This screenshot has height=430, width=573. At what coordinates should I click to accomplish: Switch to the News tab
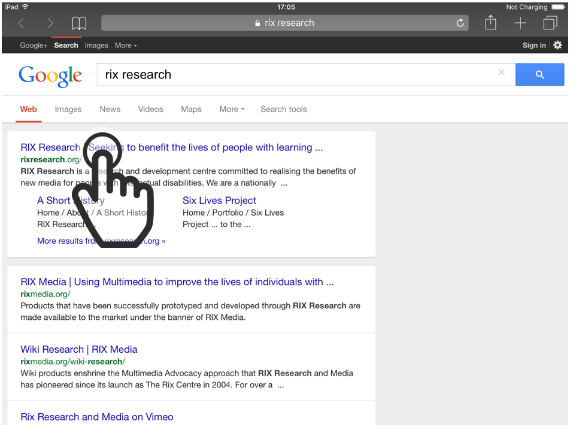(x=110, y=109)
